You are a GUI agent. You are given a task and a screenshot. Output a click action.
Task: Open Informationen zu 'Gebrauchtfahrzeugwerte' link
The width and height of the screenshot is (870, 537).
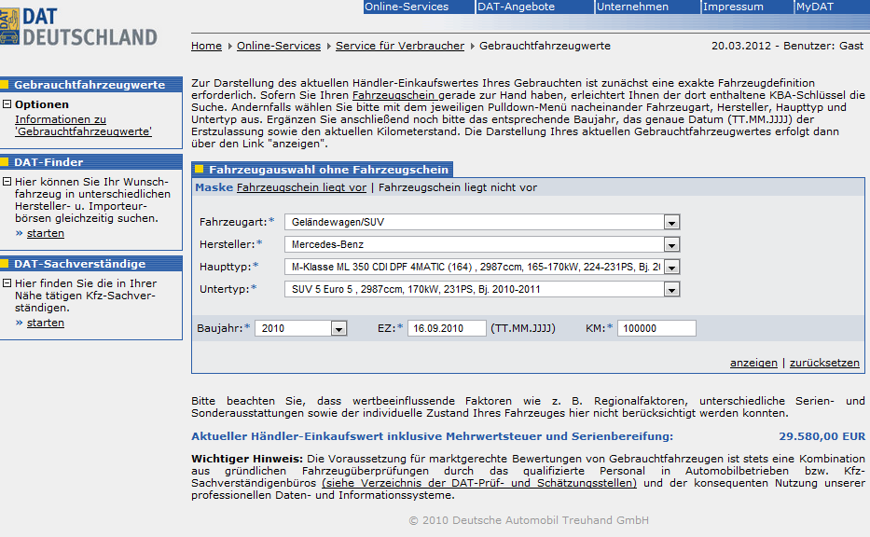(x=83, y=125)
